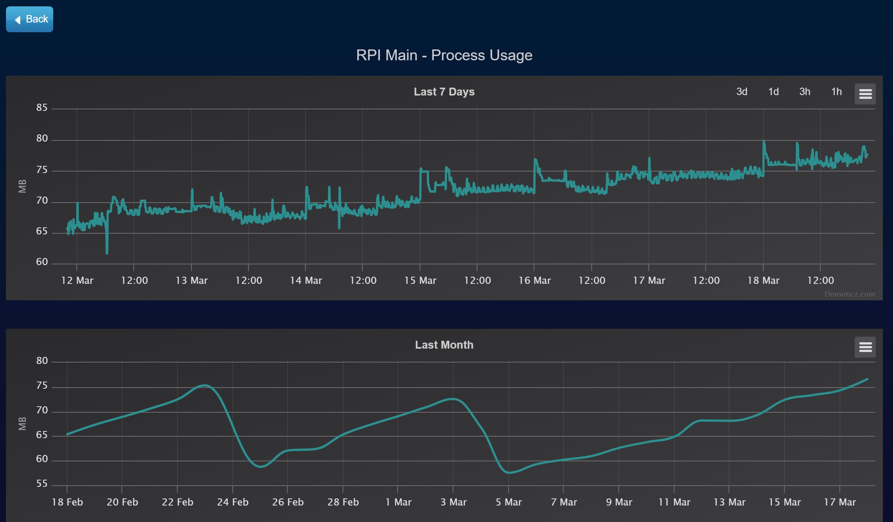Select the 1h zoom range
This screenshot has width=893, height=522.
click(836, 92)
